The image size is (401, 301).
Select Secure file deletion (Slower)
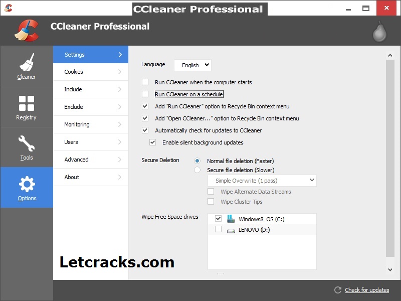pyautogui.click(x=197, y=170)
